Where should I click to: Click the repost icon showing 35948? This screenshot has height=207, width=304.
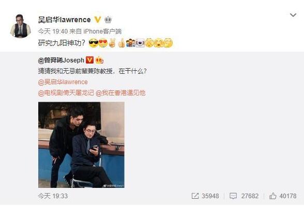[205, 196]
